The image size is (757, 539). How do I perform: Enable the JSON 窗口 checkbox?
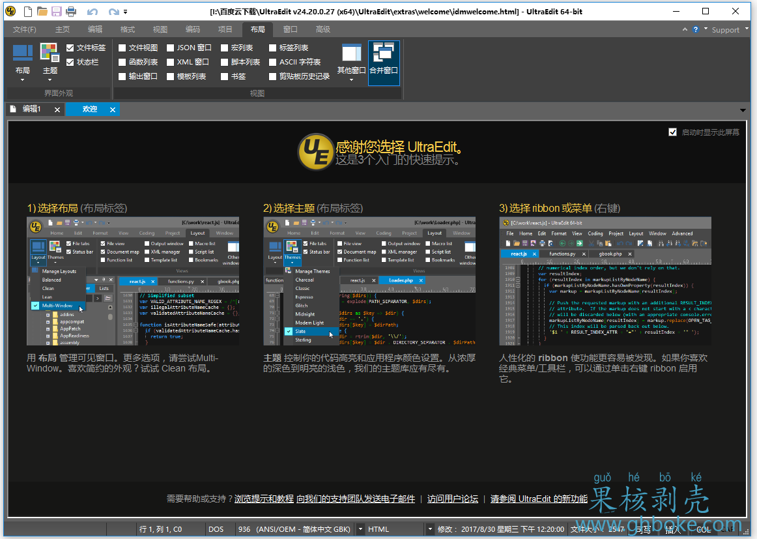(x=171, y=48)
